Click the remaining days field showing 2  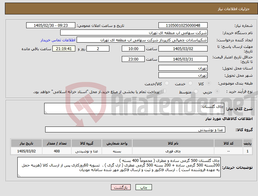coord(98,49)
